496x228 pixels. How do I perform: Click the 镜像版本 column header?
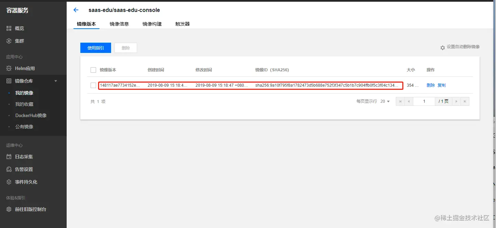click(108, 70)
